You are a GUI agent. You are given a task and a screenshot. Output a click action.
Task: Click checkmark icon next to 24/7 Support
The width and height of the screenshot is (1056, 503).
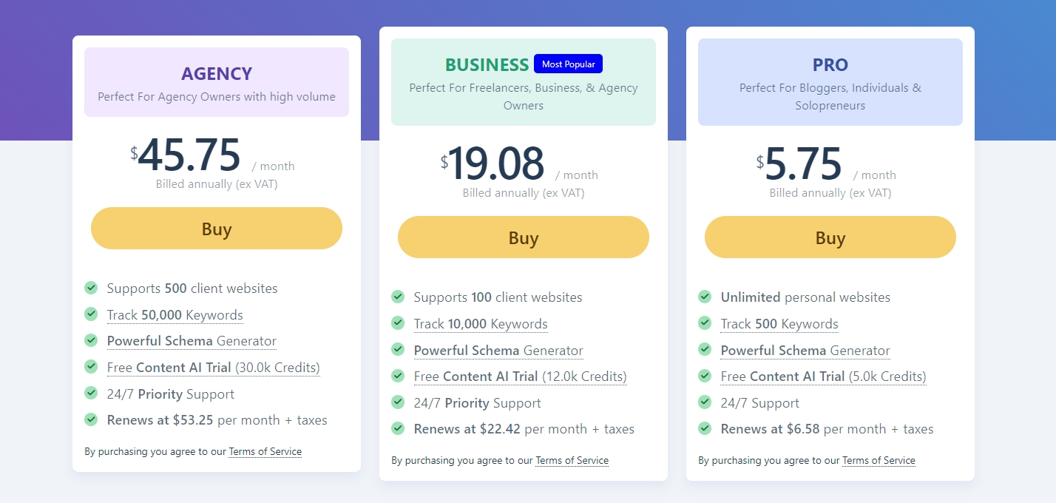705,402
